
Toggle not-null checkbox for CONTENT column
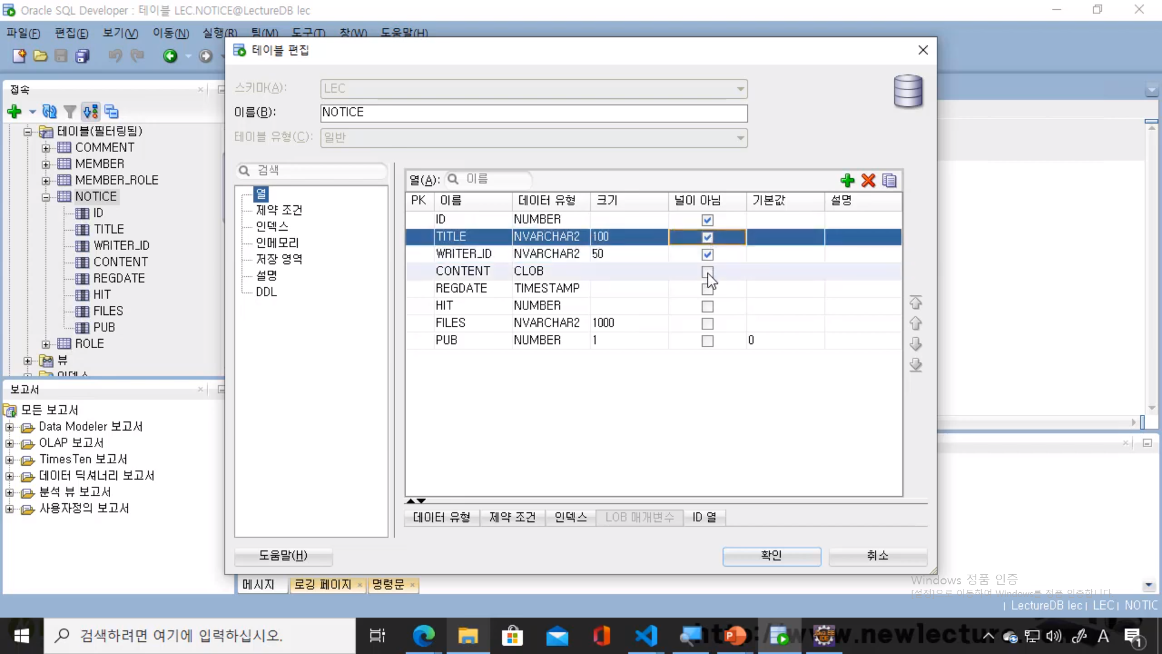coord(707,271)
